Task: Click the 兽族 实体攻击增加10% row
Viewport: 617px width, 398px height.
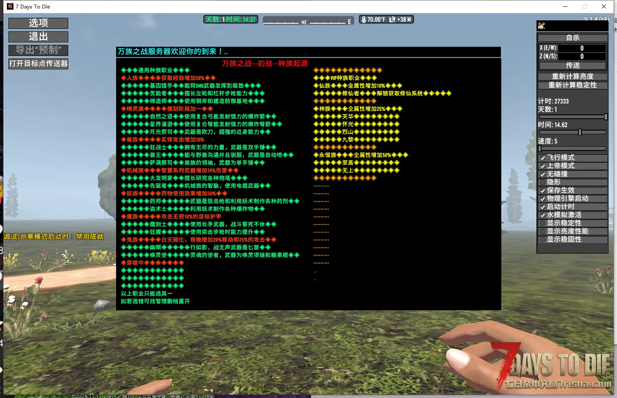Action: (162, 139)
